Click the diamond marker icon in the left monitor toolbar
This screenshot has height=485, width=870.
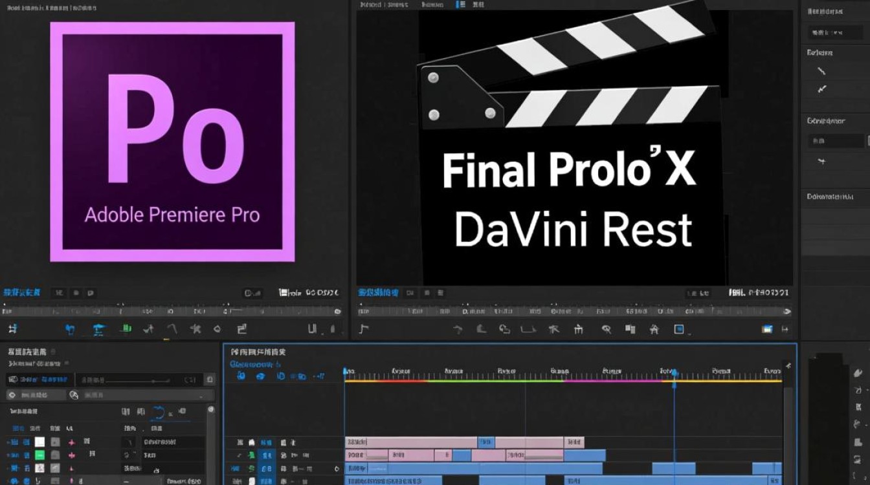(x=217, y=329)
